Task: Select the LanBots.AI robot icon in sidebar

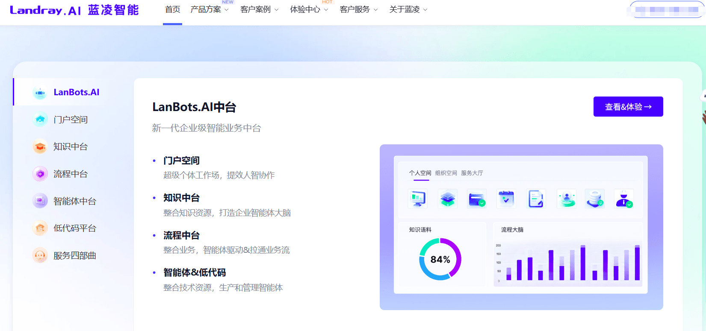Action: [x=40, y=92]
